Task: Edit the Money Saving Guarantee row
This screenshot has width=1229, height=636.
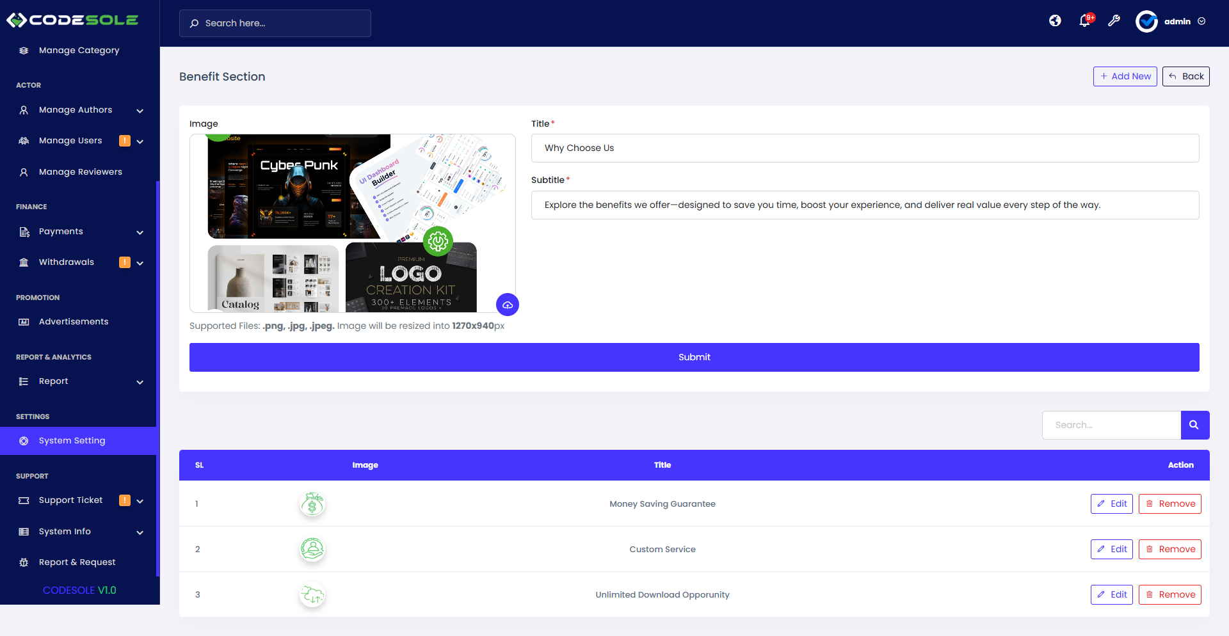Action: tap(1112, 504)
